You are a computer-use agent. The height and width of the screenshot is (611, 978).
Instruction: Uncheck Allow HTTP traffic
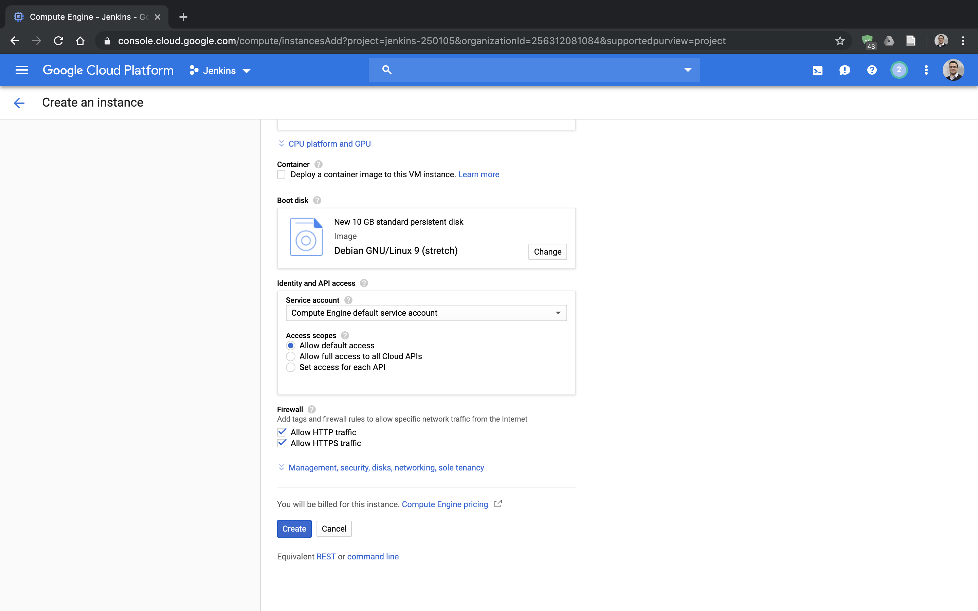coord(282,432)
